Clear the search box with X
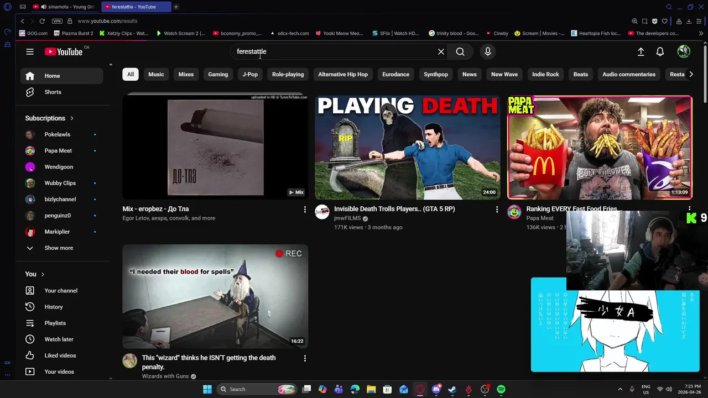The width and height of the screenshot is (708, 398). tap(441, 51)
